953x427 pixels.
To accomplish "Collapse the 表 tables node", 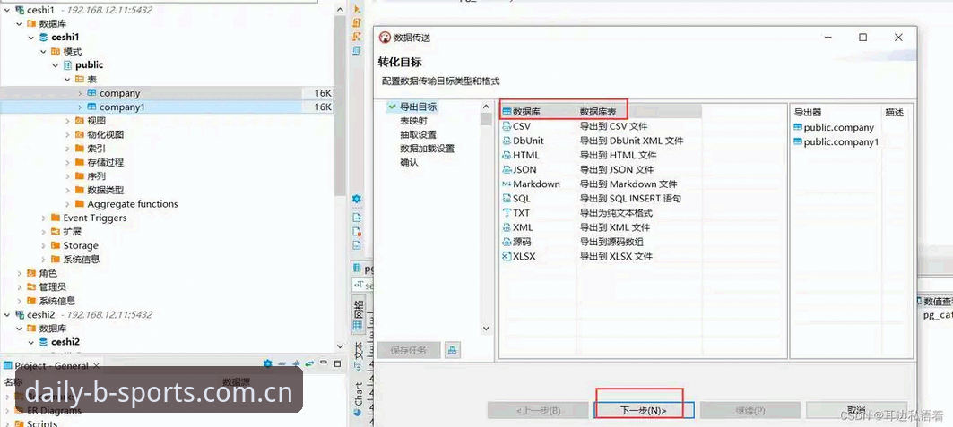I will coord(67,80).
